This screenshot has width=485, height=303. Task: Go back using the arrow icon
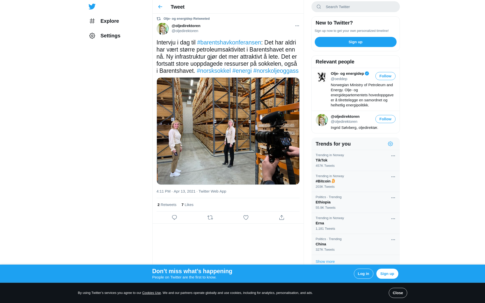160,7
